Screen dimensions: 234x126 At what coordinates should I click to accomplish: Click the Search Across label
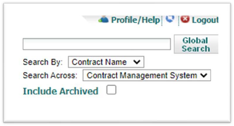click(x=50, y=76)
